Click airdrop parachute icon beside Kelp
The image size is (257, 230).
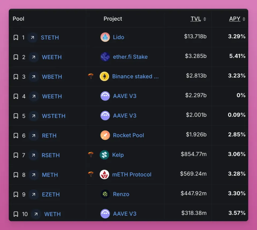(x=91, y=155)
